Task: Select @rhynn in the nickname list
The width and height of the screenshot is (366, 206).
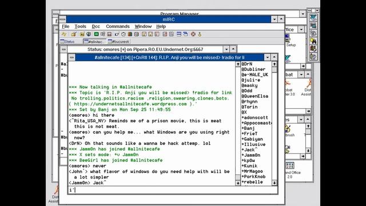Action: pos(249,102)
